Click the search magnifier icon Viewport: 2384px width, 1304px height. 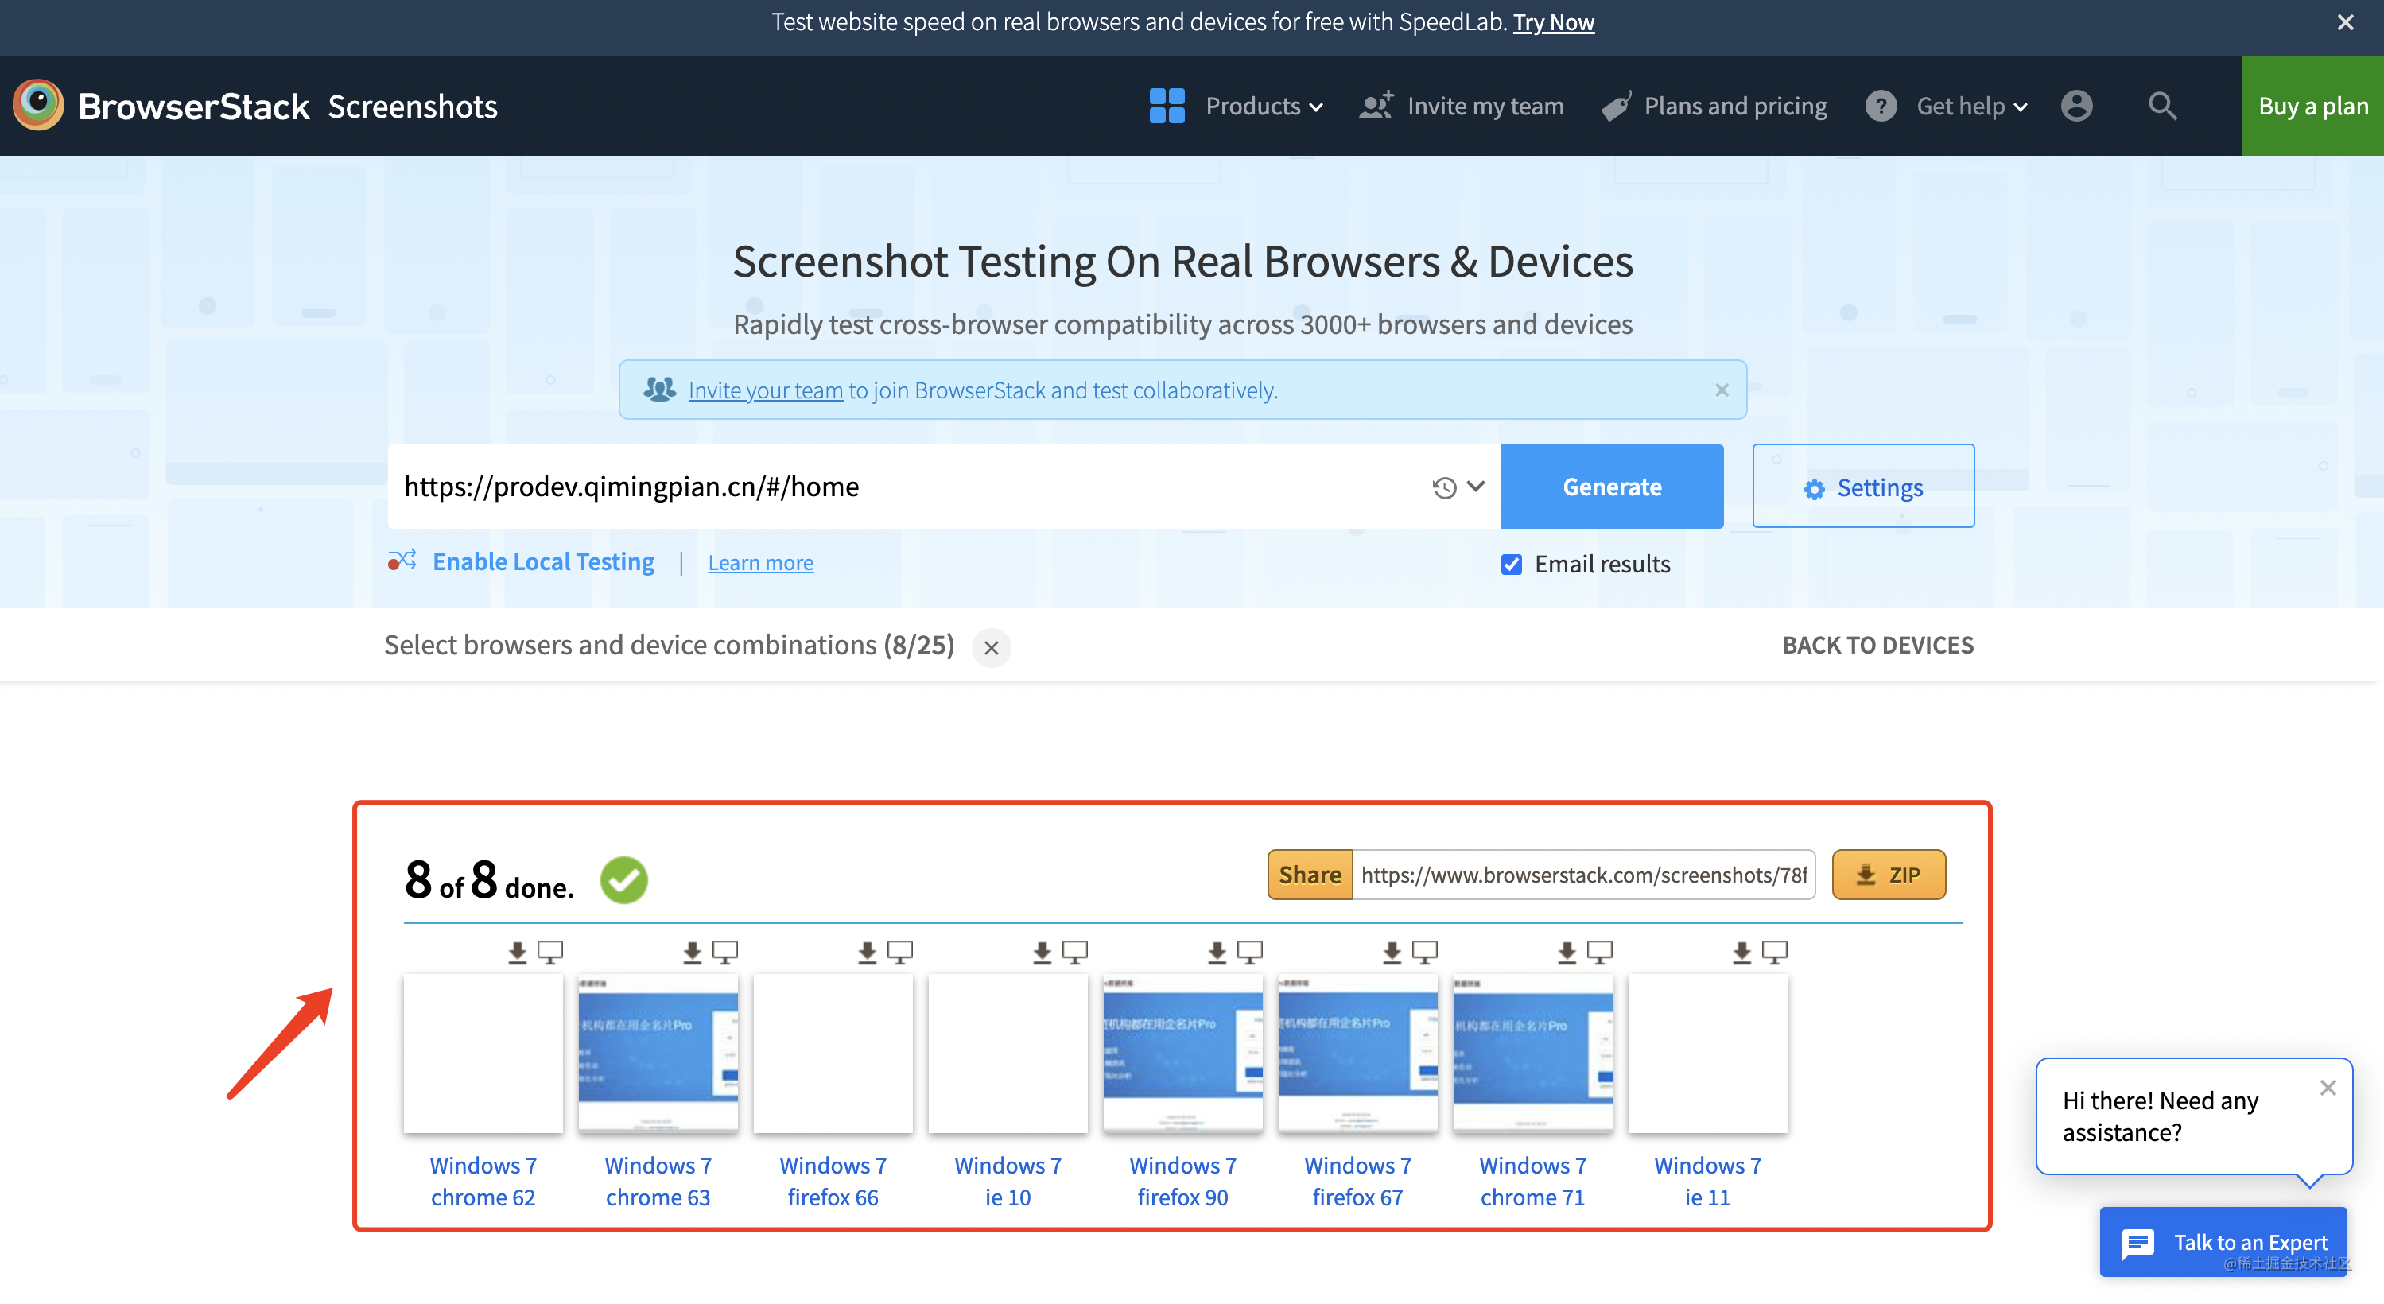click(x=2162, y=106)
